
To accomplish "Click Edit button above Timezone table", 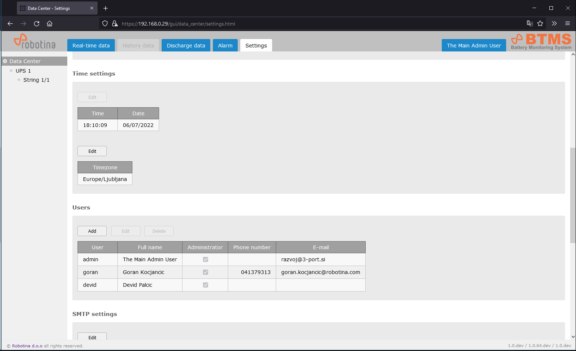I will point(92,151).
